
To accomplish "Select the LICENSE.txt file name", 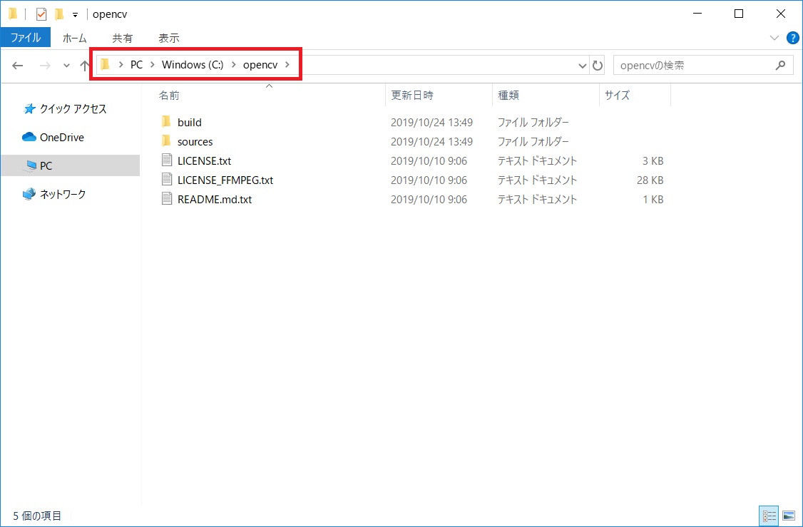I will click(205, 161).
